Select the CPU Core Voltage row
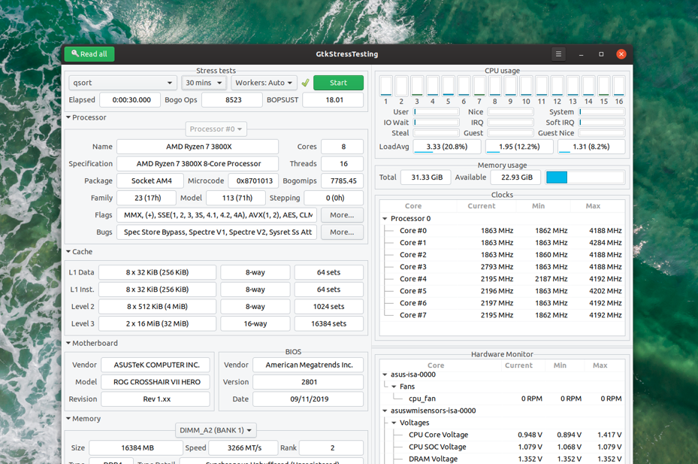Screen dimensions: 698x464 (x=502, y=435)
